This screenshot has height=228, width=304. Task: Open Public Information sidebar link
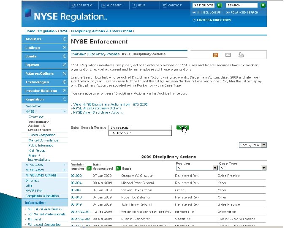(41, 145)
